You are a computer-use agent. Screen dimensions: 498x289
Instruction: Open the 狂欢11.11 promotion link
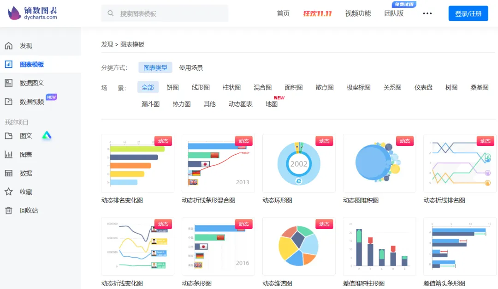pyautogui.click(x=317, y=13)
